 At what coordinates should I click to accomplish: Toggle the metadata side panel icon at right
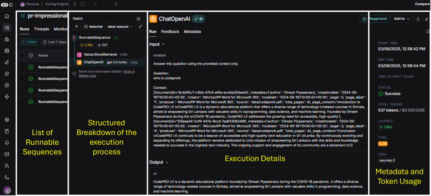pos(428,31)
